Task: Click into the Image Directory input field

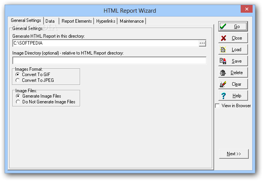Action: pos(109,60)
